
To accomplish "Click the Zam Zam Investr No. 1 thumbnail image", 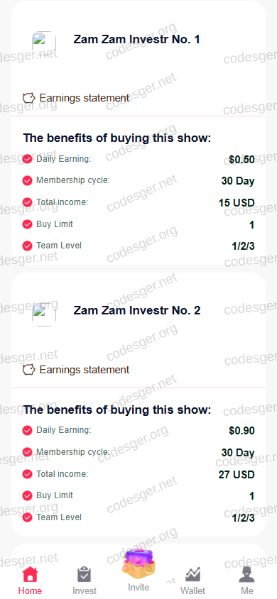I will coord(44,43).
